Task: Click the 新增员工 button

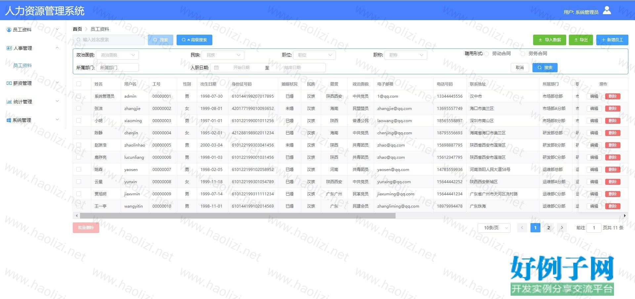Action: click(x=612, y=40)
